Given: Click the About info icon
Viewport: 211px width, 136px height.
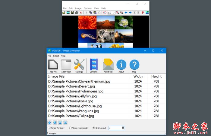Looking at the screenshot, I should point(121,65).
